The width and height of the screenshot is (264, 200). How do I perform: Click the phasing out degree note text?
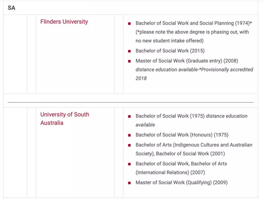tap(192, 36)
